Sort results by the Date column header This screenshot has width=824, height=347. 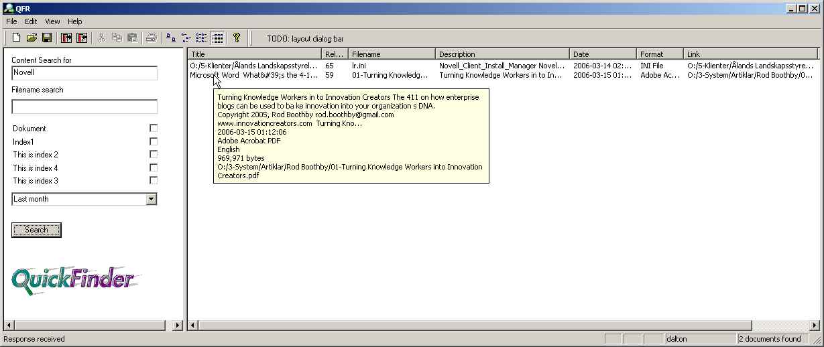coord(603,54)
